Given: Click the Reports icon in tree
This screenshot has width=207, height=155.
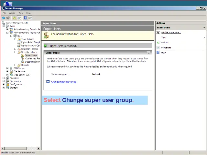Looking at the screenshot, I should pyautogui.click(x=19, y=65).
